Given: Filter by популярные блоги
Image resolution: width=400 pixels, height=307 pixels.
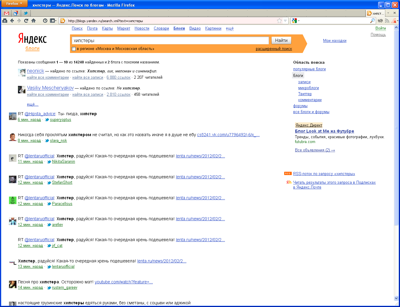Looking at the screenshot, I should click(309, 69).
